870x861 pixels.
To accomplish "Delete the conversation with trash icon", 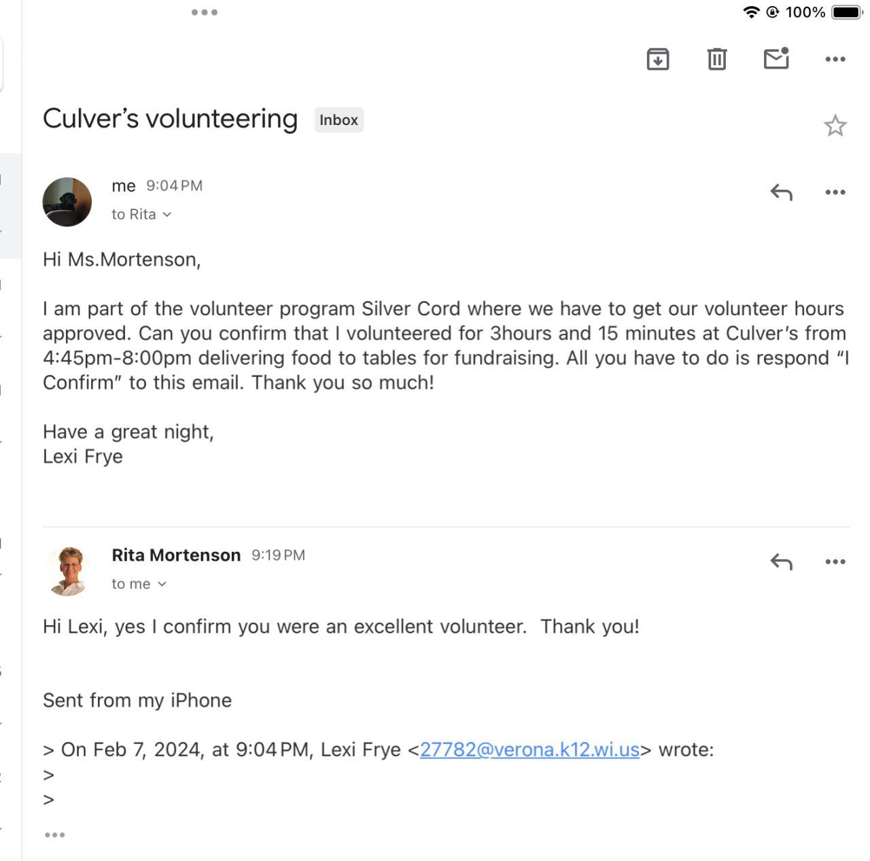I will pyautogui.click(x=716, y=59).
